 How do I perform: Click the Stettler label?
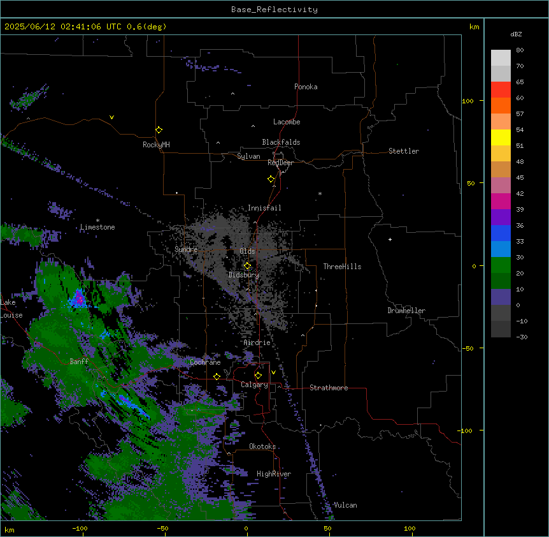(x=403, y=151)
